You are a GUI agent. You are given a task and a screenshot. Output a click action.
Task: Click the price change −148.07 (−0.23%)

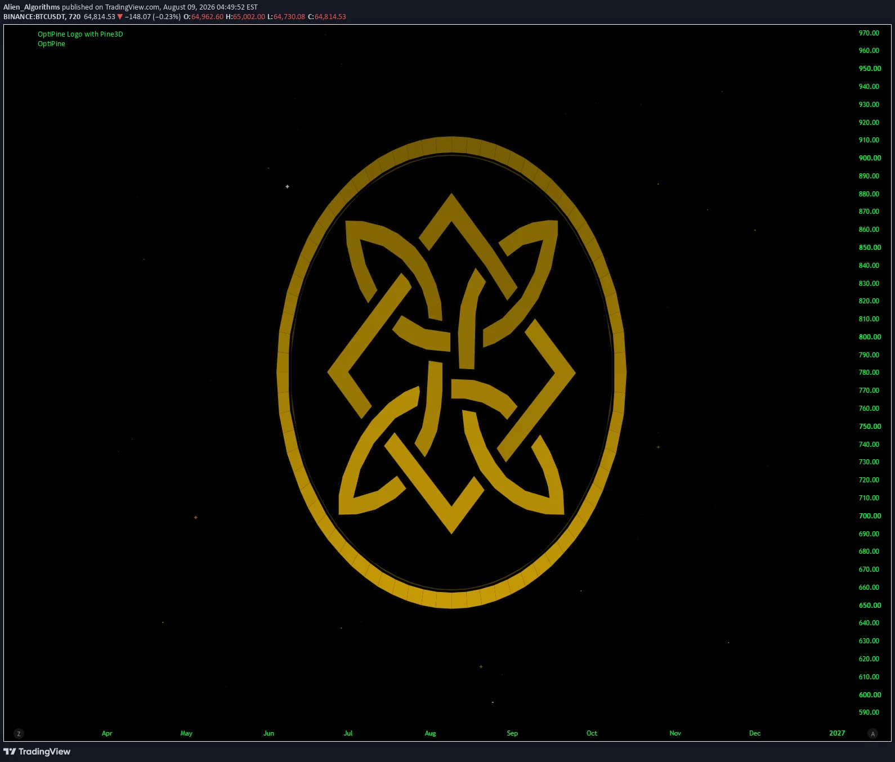(153, 17)
